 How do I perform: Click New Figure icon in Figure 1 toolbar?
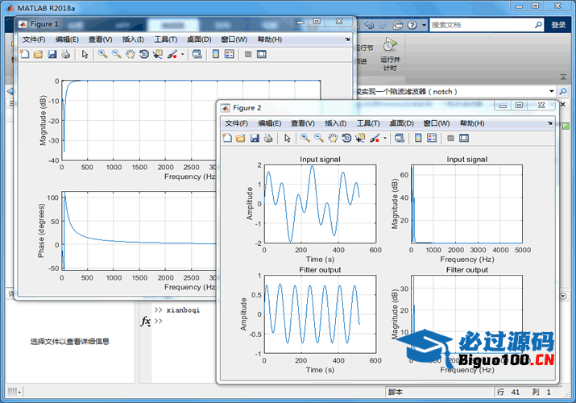point(25,54)
